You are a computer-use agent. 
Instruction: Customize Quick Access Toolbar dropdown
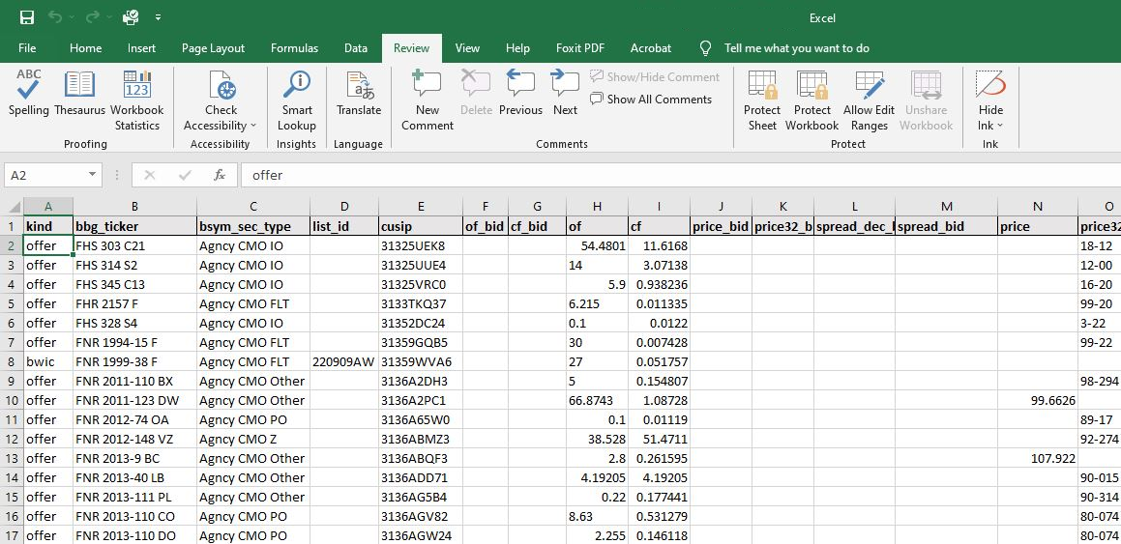(158, 17)
